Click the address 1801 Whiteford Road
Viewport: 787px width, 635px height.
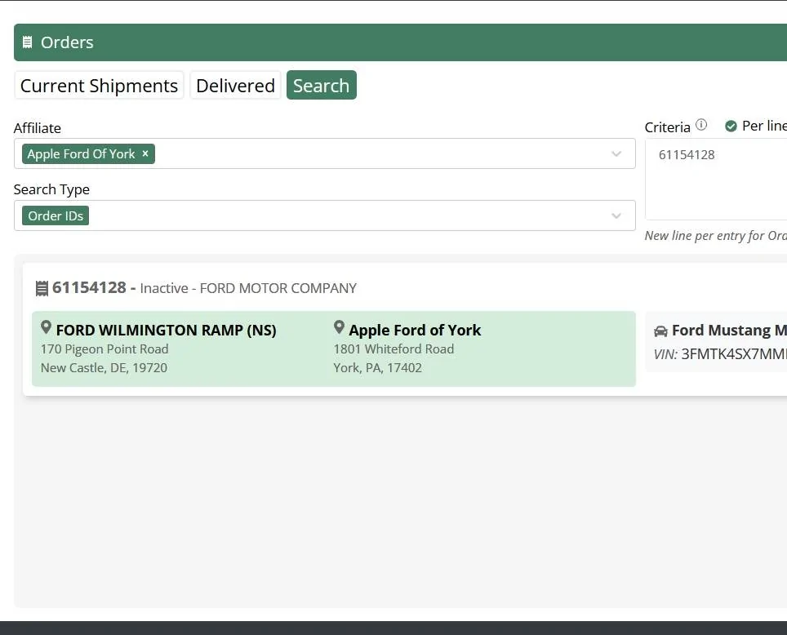[393, 349]
